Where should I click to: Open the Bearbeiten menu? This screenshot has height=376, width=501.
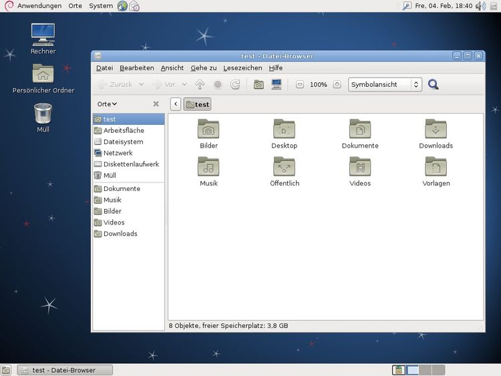[x=137, y=68]
